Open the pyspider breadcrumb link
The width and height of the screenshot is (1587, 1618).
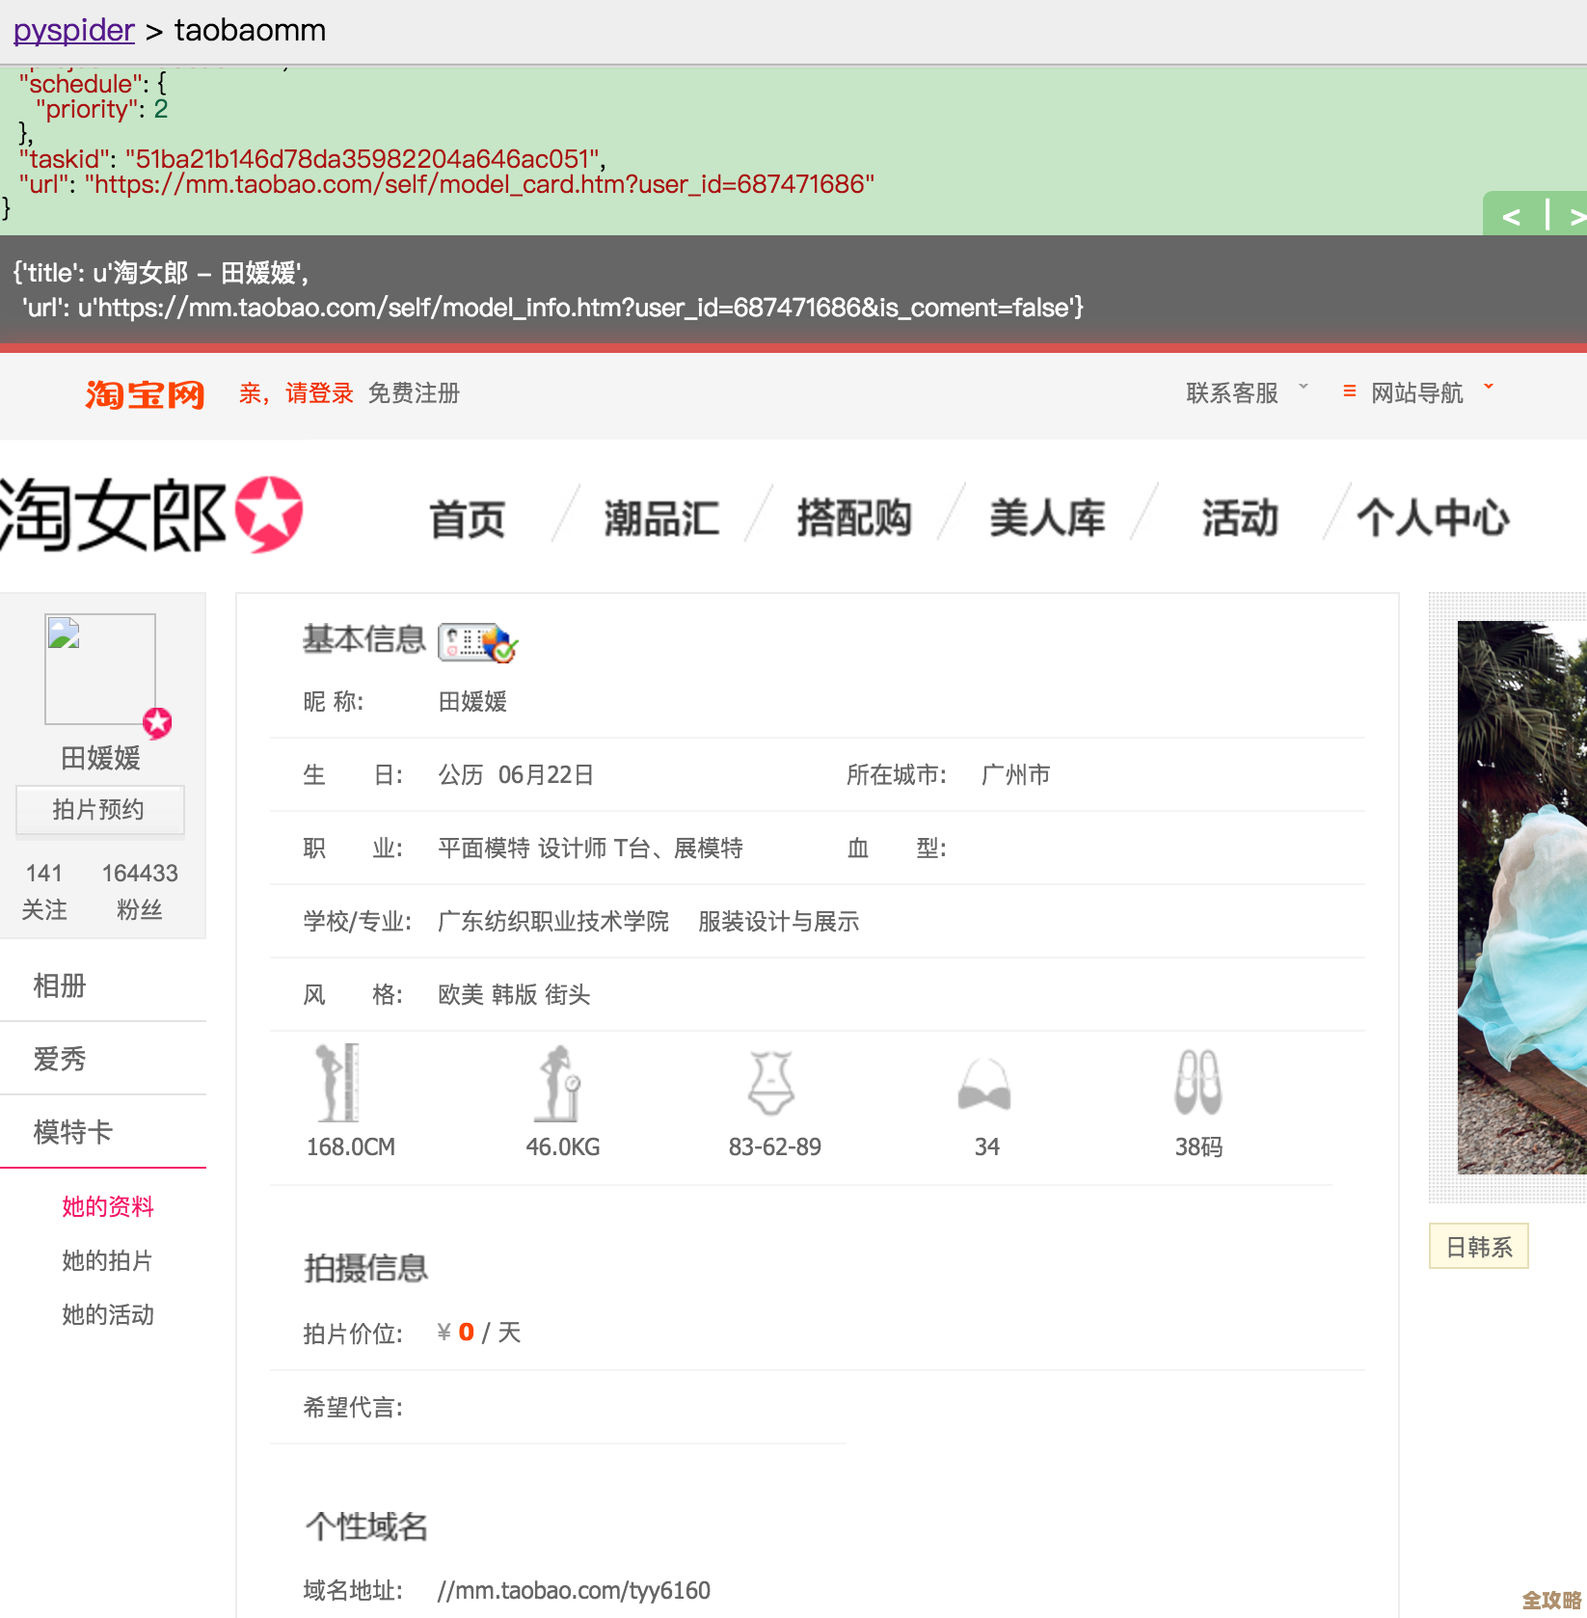(73, 30)
